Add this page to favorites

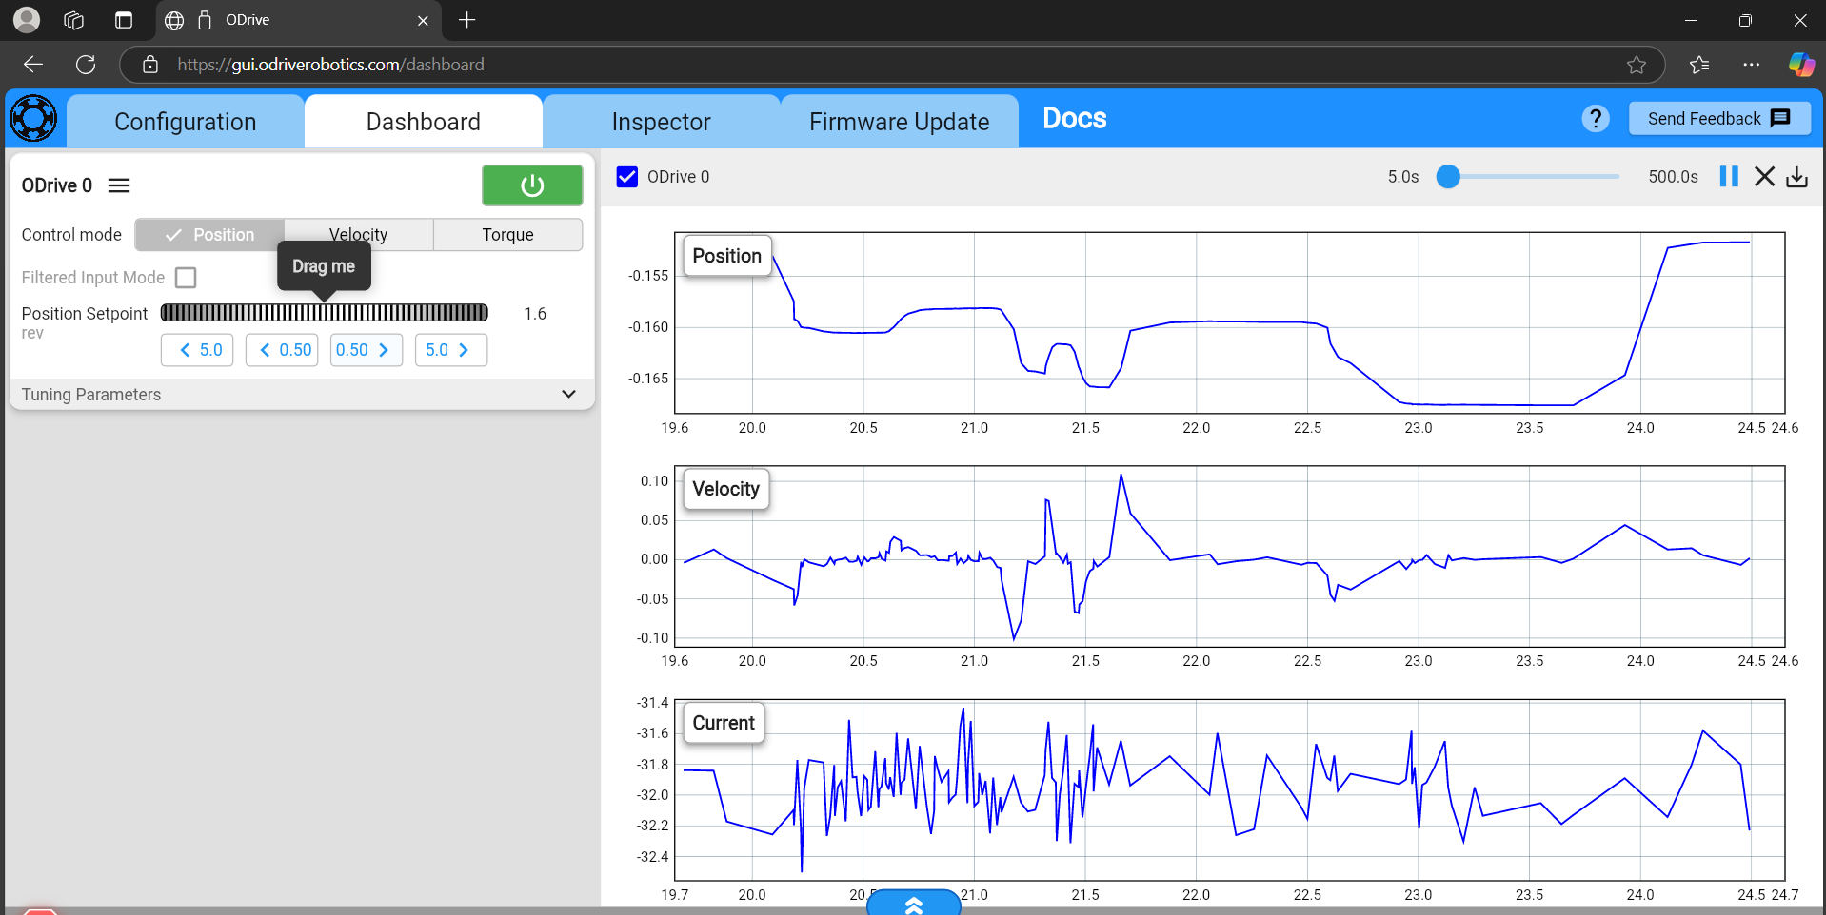click(x=1637, y=65)
